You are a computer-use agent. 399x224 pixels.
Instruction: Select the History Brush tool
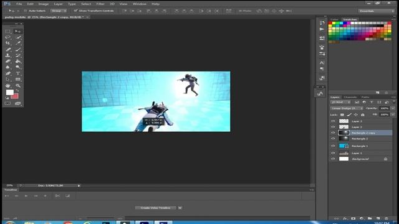(18, 55)
